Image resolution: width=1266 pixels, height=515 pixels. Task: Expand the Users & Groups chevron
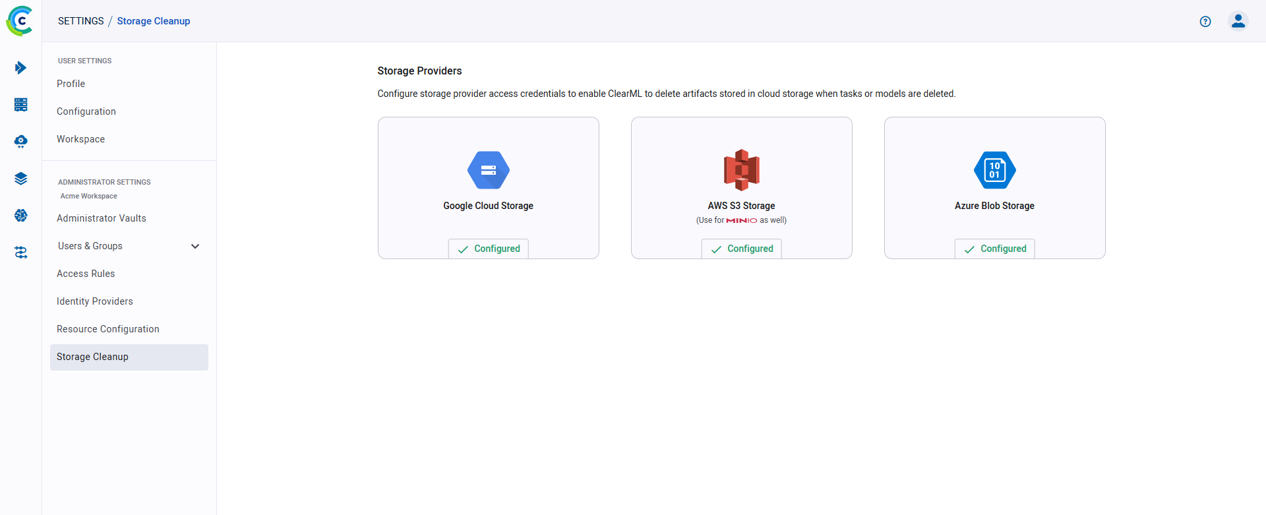pos(195,246)
